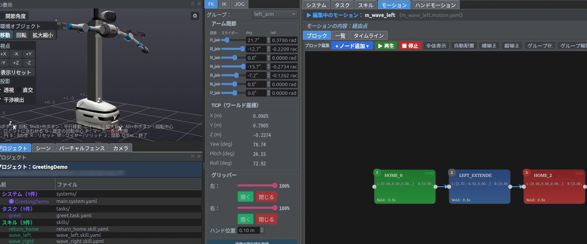The width and height of the screenshot is (587, 244).
Task: Close the 3D view panel
Action: (199, 4)
